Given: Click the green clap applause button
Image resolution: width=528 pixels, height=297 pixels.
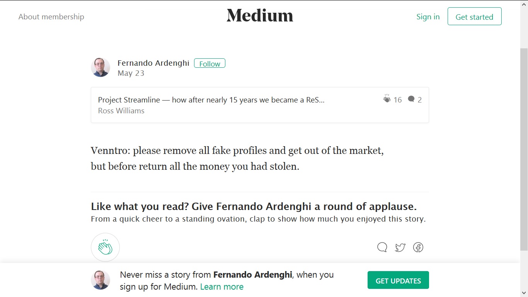Looking at the screenshot, I should 105,247.
